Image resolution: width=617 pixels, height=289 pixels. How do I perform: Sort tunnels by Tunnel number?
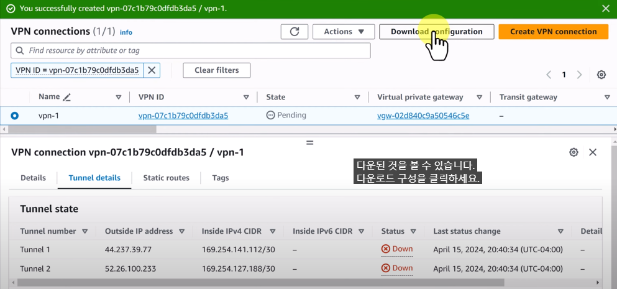pos(85,232)
